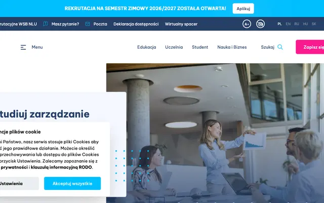Click the cookie dialog title text

point(20,132)
